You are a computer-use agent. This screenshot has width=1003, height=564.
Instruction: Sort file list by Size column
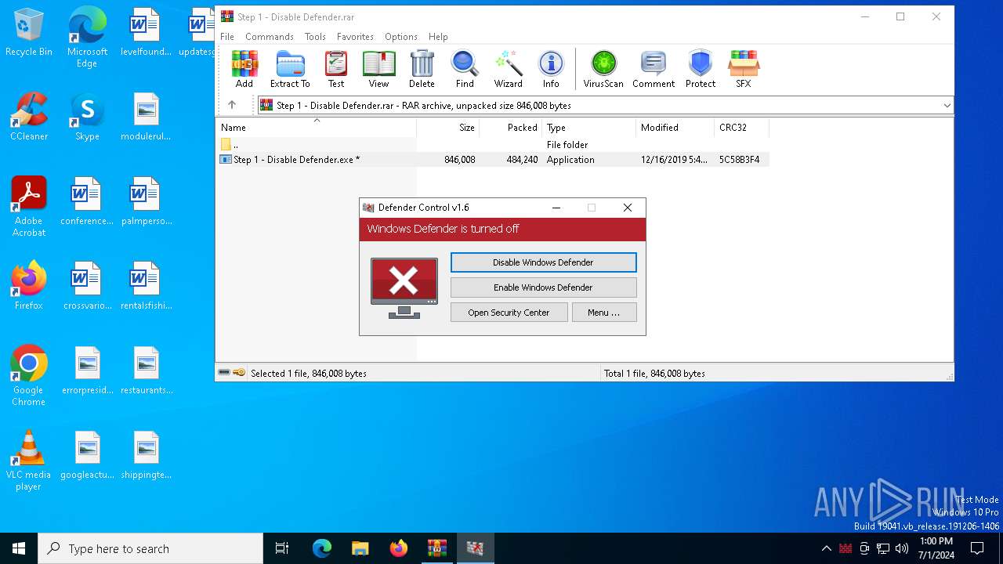coord(447,128)
